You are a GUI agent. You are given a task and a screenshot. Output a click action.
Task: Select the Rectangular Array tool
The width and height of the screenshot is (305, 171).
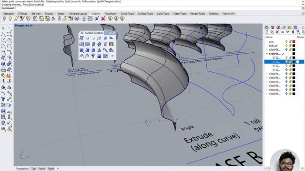[3, 117]
